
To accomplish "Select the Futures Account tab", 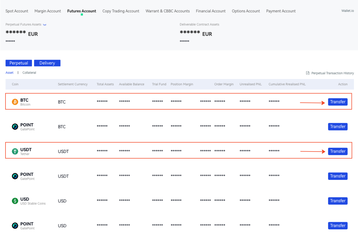I will pyautogui.click(x=82, y=11).
